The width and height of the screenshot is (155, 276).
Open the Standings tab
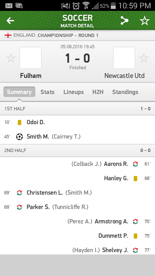point(125,92)
